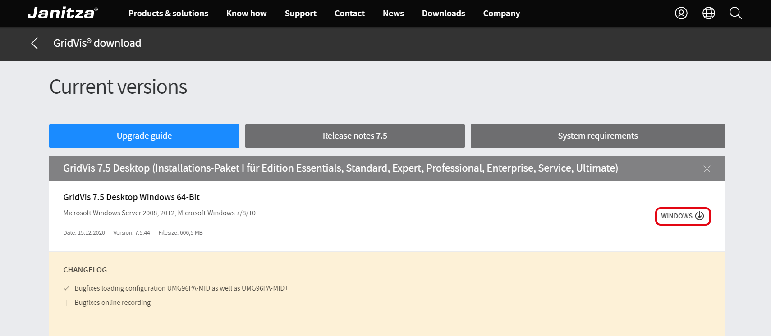
Task: Open System requirements
Action: point(598,136)
